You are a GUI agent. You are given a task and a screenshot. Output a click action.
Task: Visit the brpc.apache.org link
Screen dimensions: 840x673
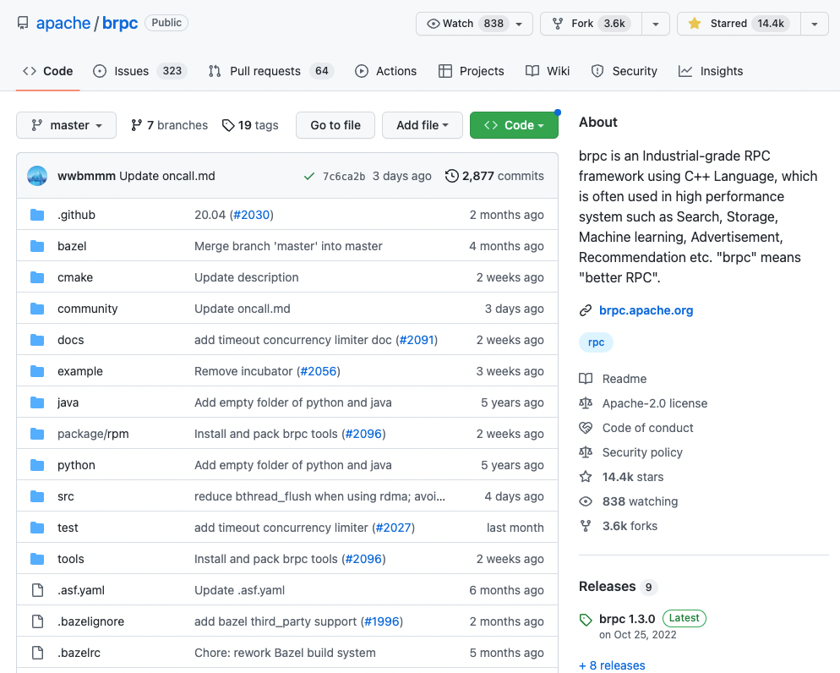point(646,310)
